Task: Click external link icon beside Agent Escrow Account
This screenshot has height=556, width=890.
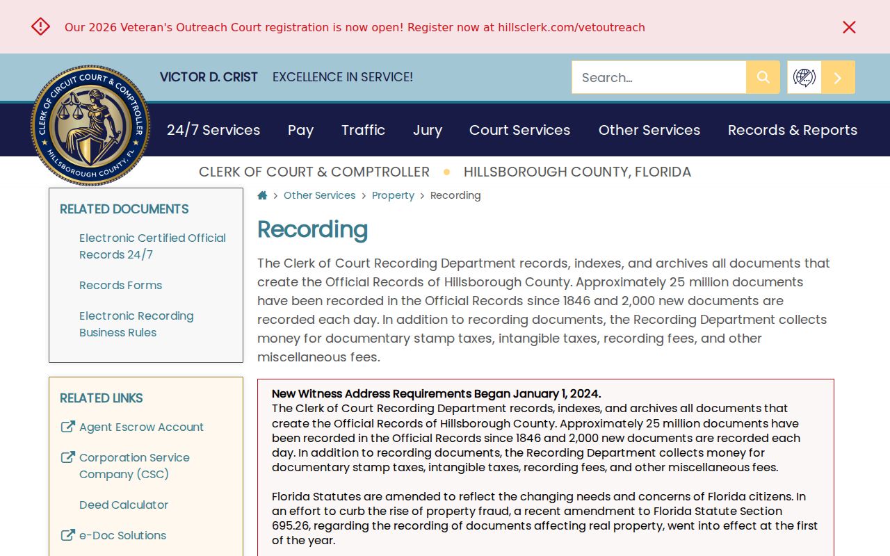Action: (x=68, y=427)
